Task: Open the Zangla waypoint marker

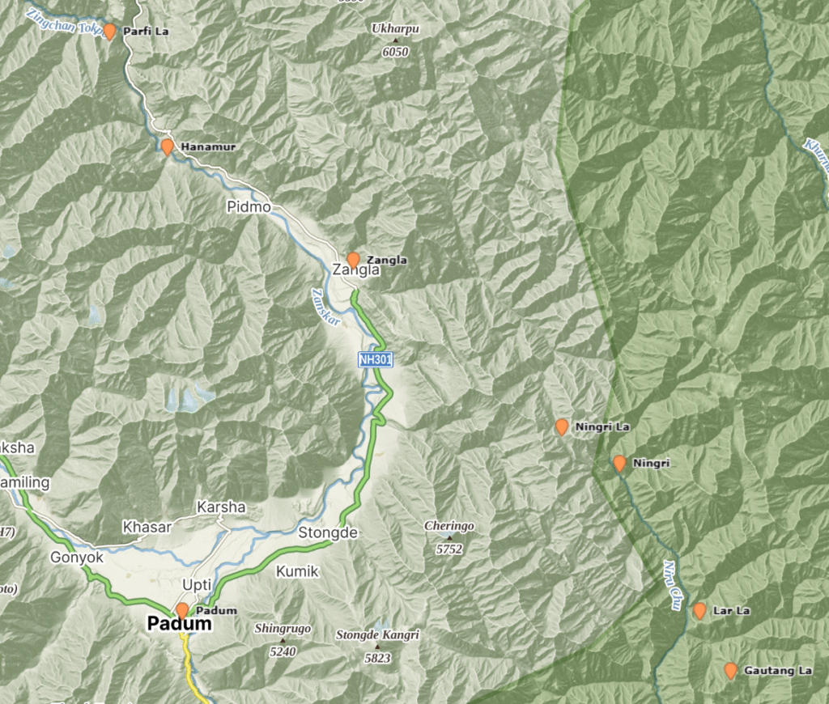Action: point(353,260)
